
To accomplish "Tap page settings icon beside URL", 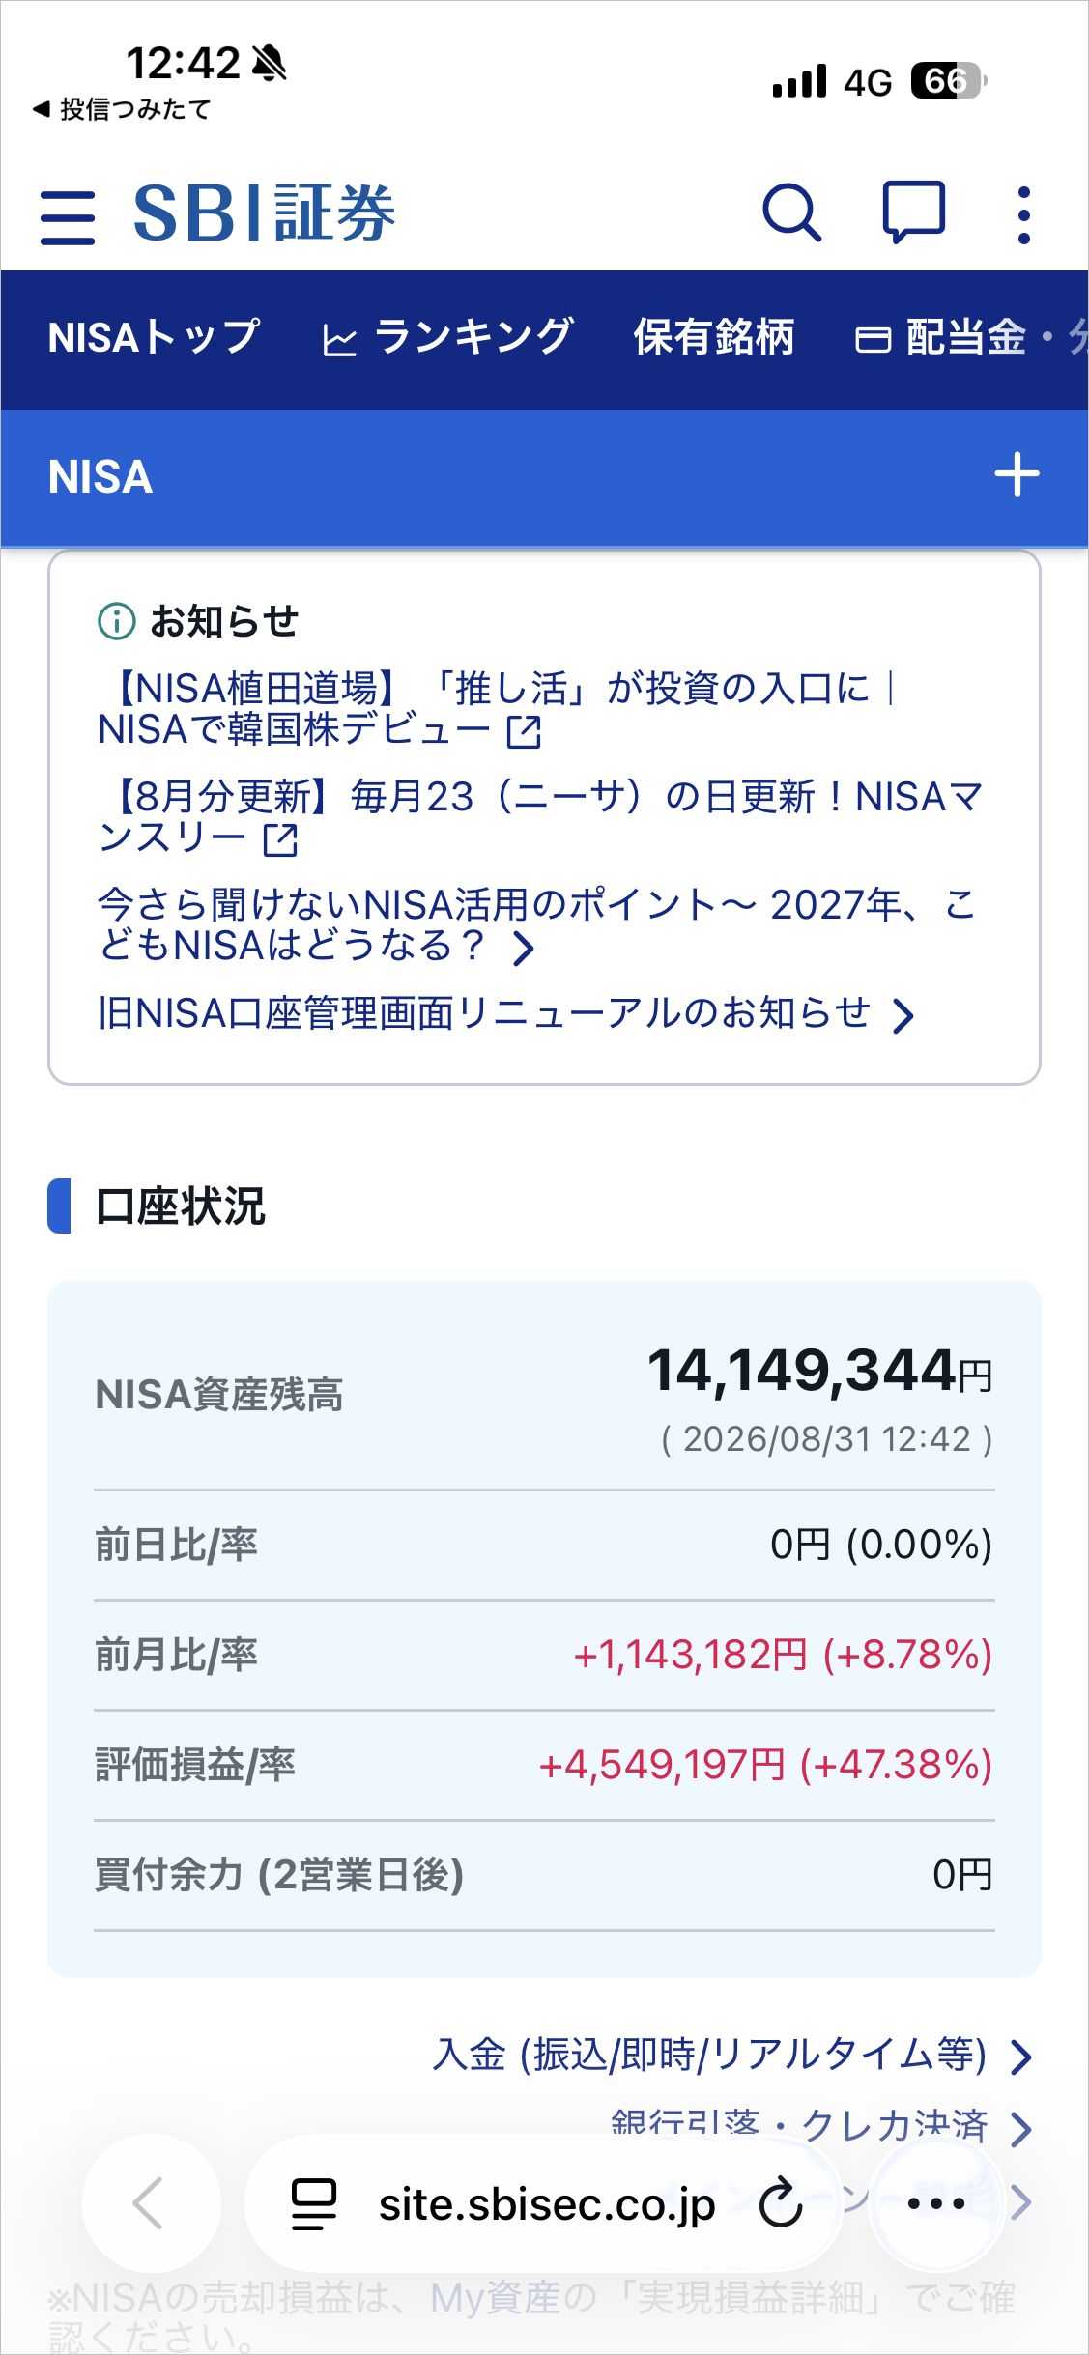I will pyautogui.click(x=314, y=2204).
